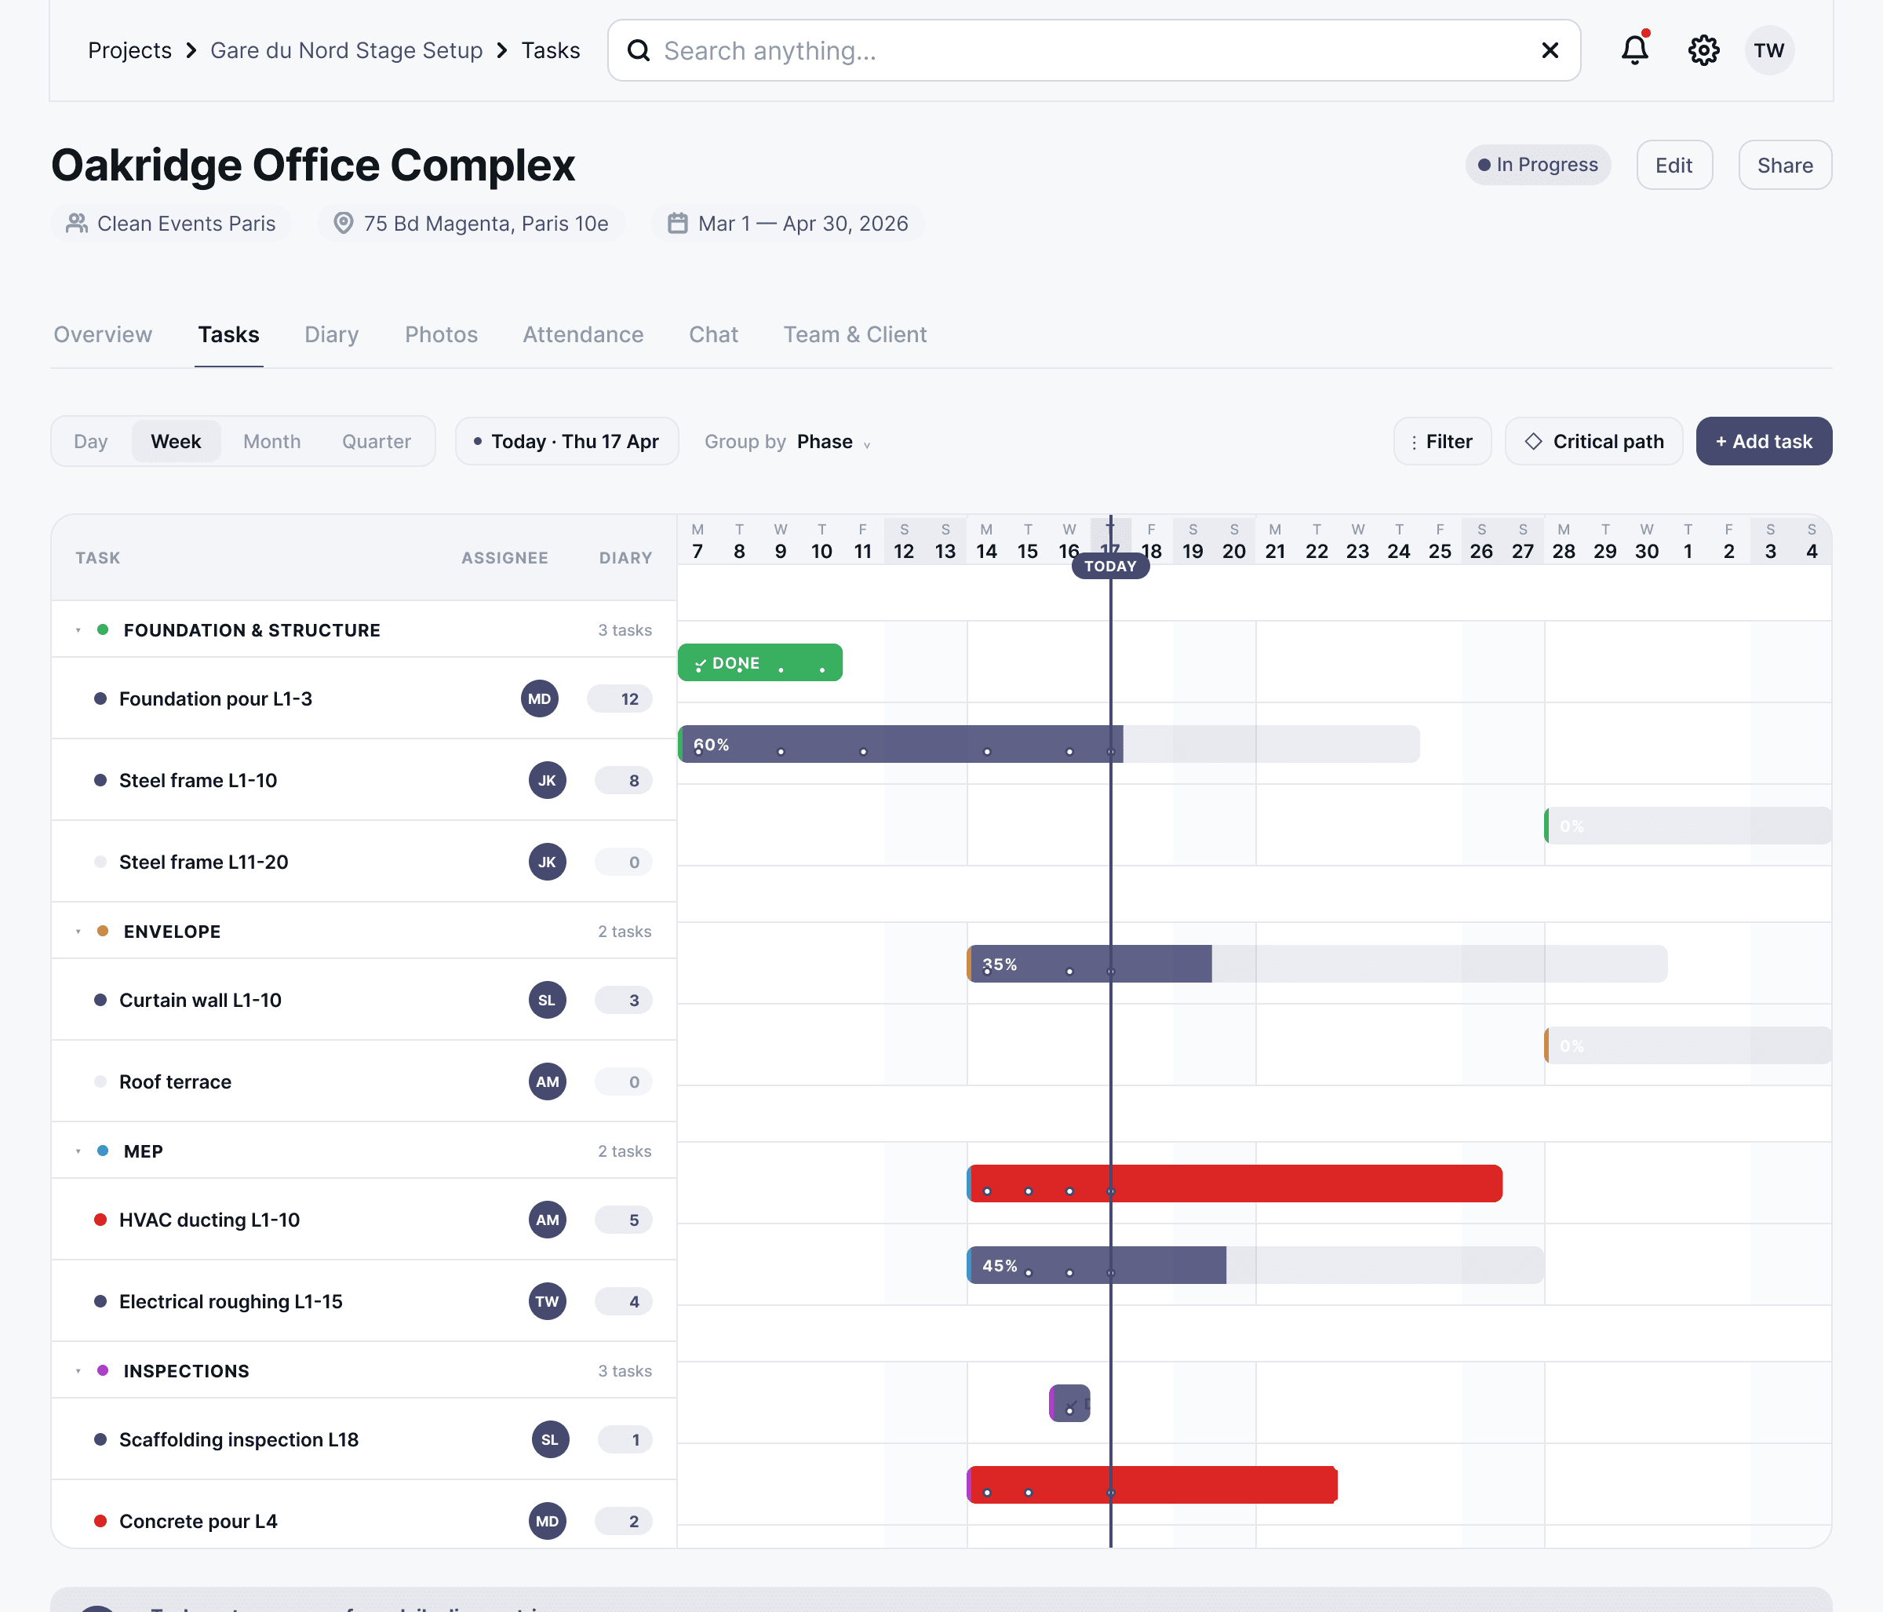
Task: Click AM avatar on Roof terrace
Action: [x=547, y=1082]
